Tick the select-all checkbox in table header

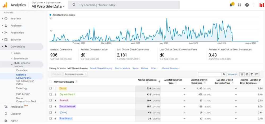tap(50, 82)
